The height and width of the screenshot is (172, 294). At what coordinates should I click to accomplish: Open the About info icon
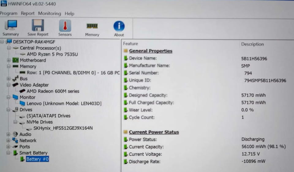(119, 26)
